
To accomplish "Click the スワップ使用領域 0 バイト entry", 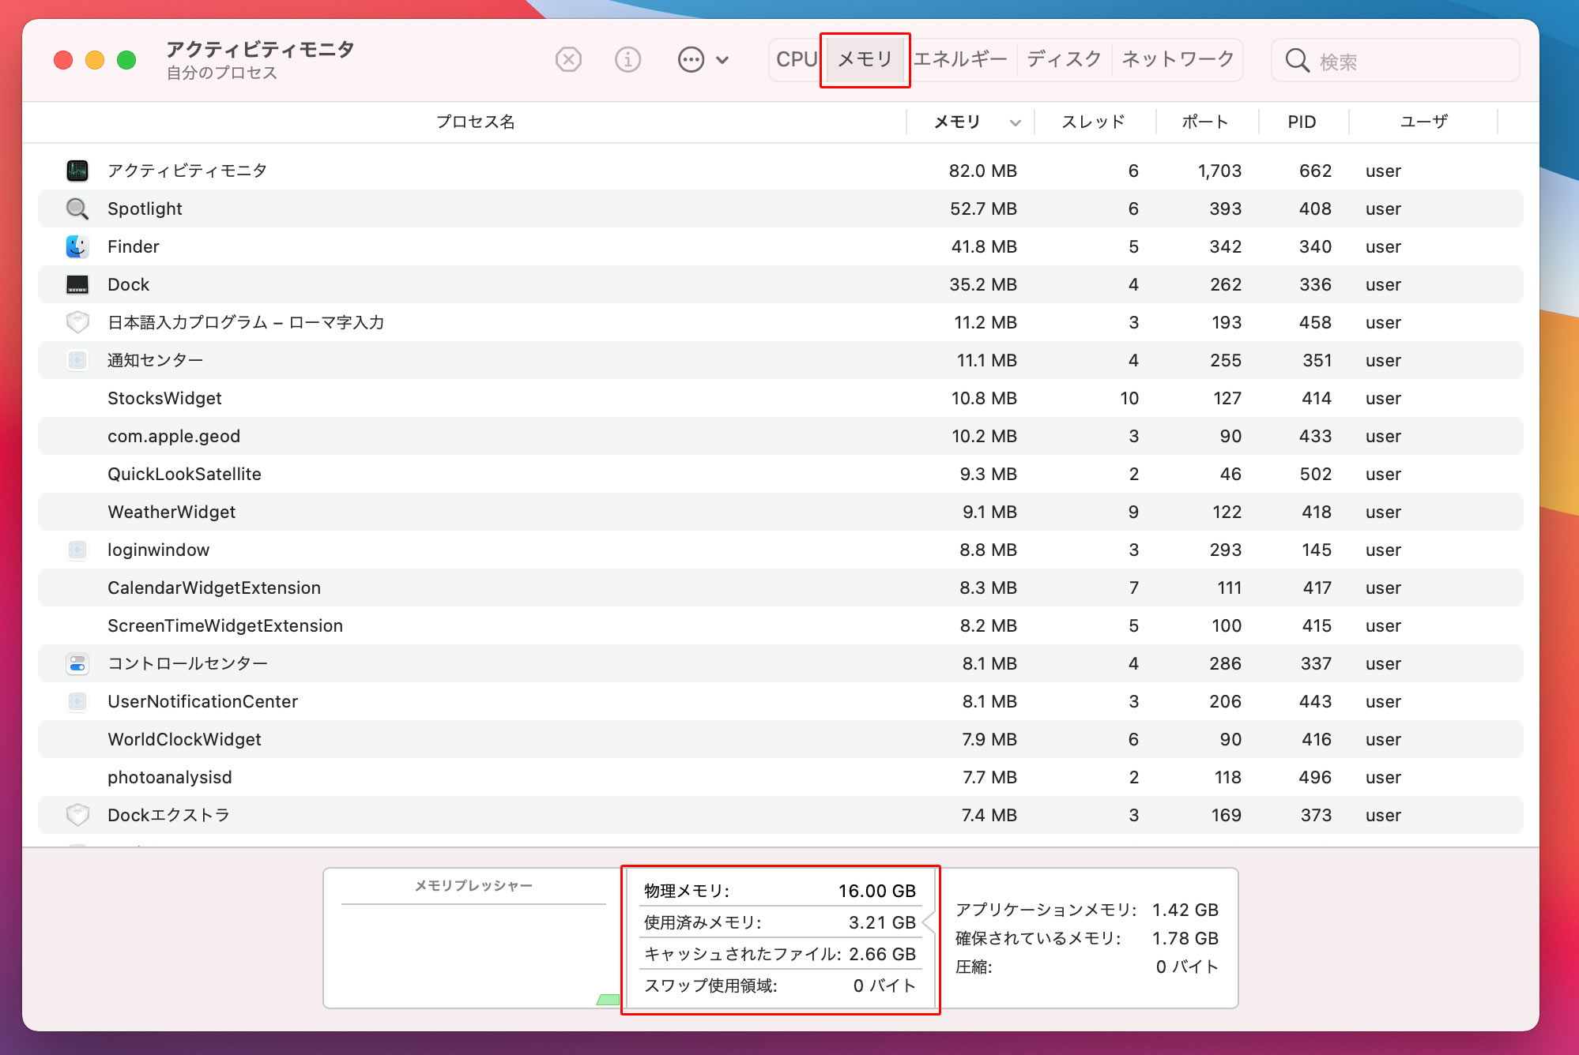I will click(x=779, y=986).
